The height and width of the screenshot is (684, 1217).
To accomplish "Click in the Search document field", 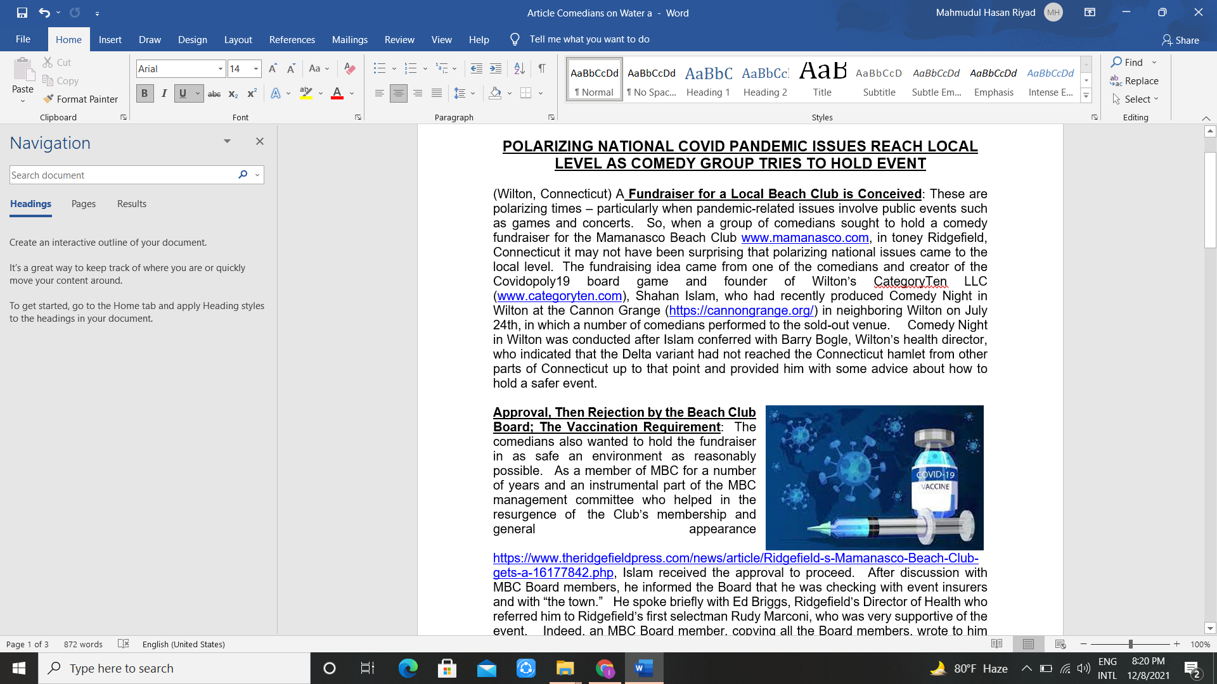I will 120,175.
